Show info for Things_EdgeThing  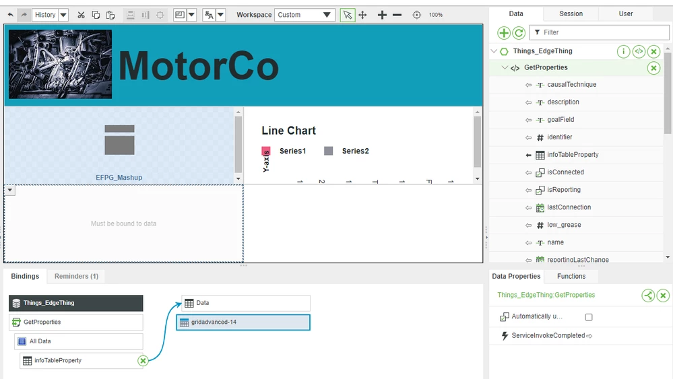pyautogui.click(x=624, y=51)
